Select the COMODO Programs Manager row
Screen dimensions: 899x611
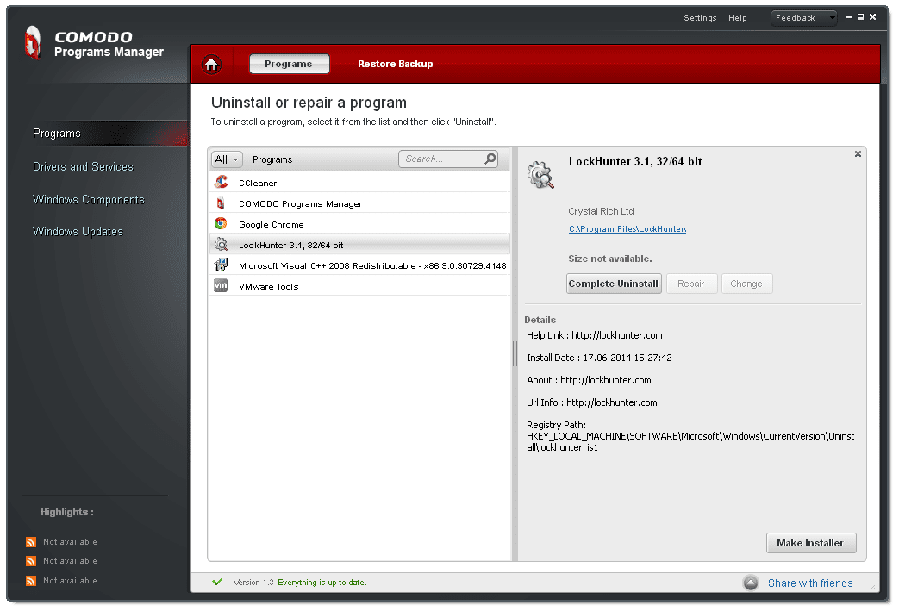pyautogui.click(x=359, y=203)
